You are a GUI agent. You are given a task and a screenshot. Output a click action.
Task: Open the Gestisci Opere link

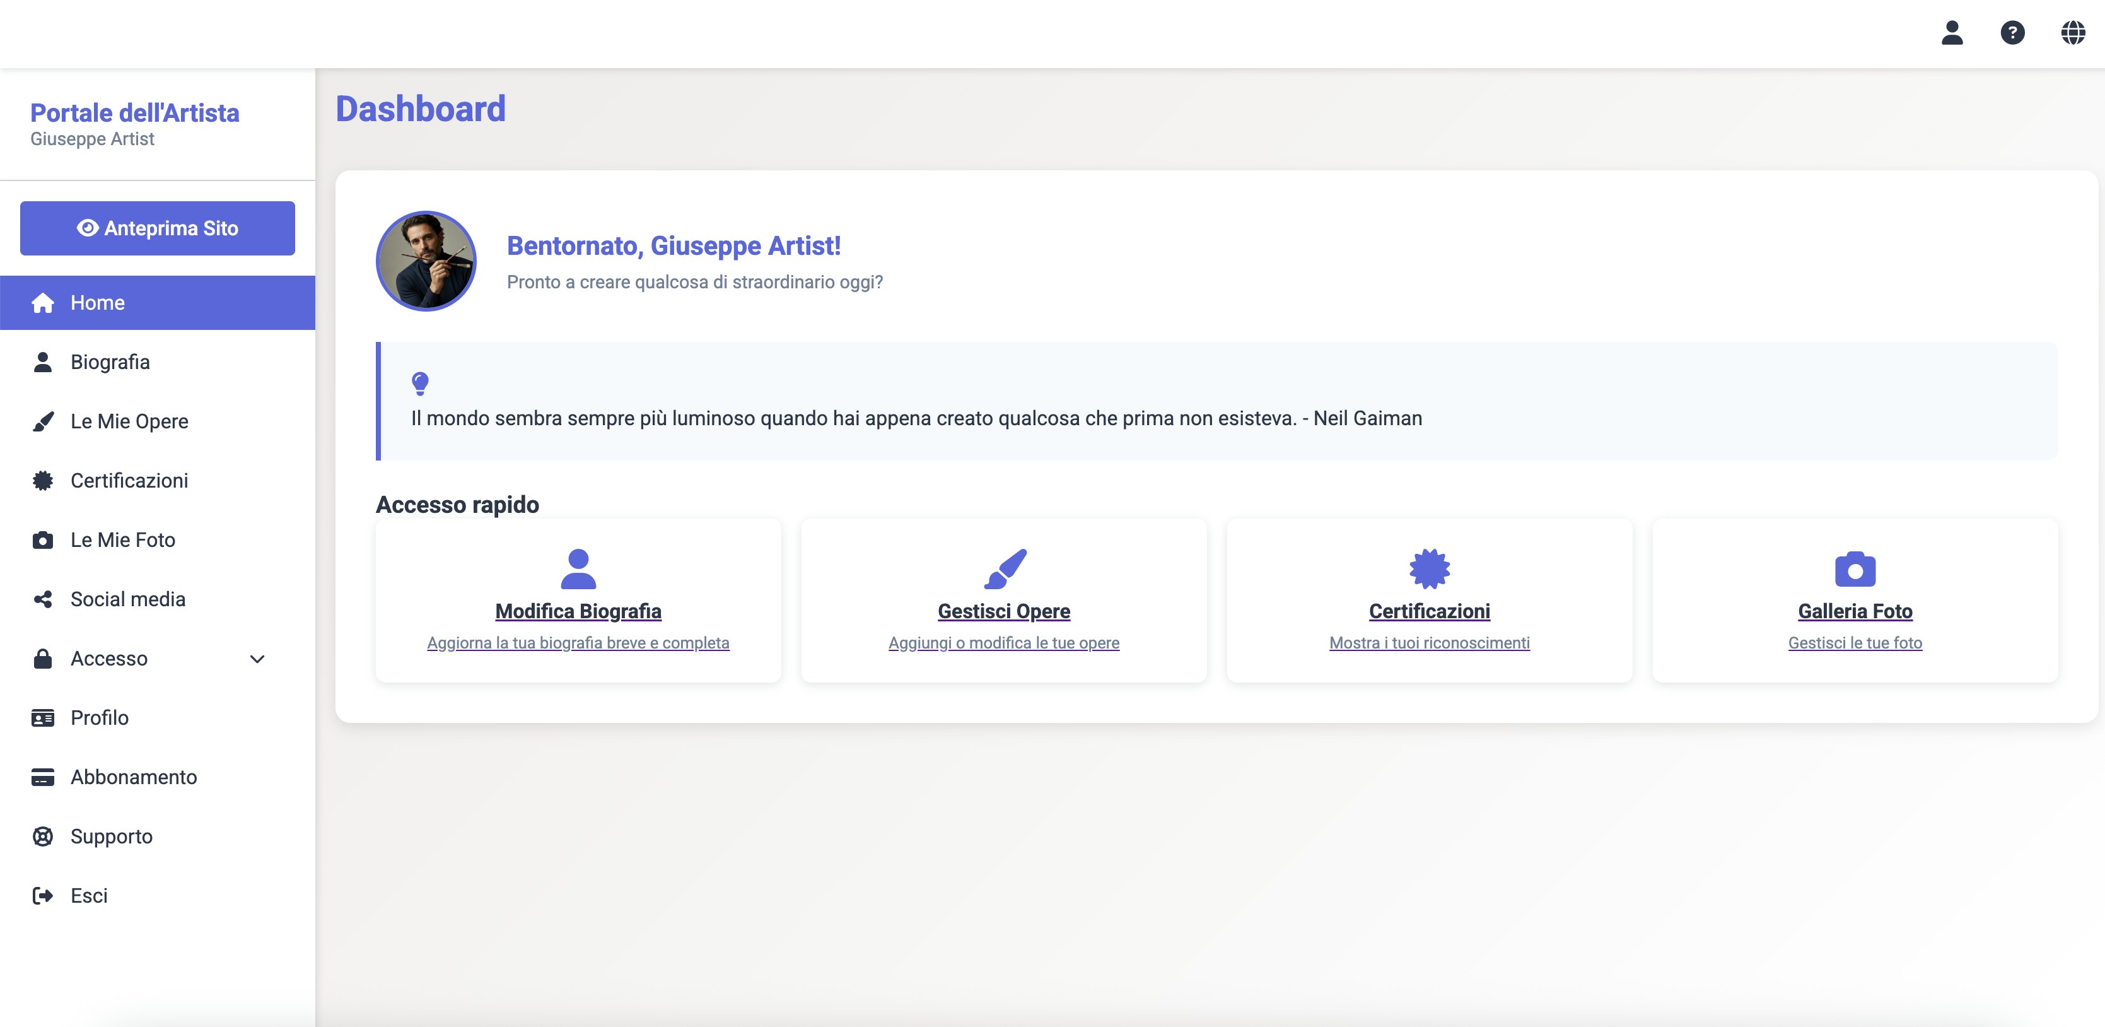tap(1005, 611)
